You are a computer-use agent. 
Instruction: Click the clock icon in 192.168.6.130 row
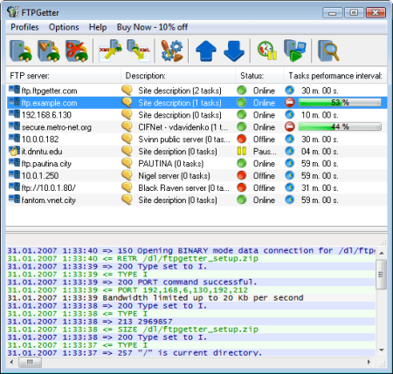pos(289,114)
